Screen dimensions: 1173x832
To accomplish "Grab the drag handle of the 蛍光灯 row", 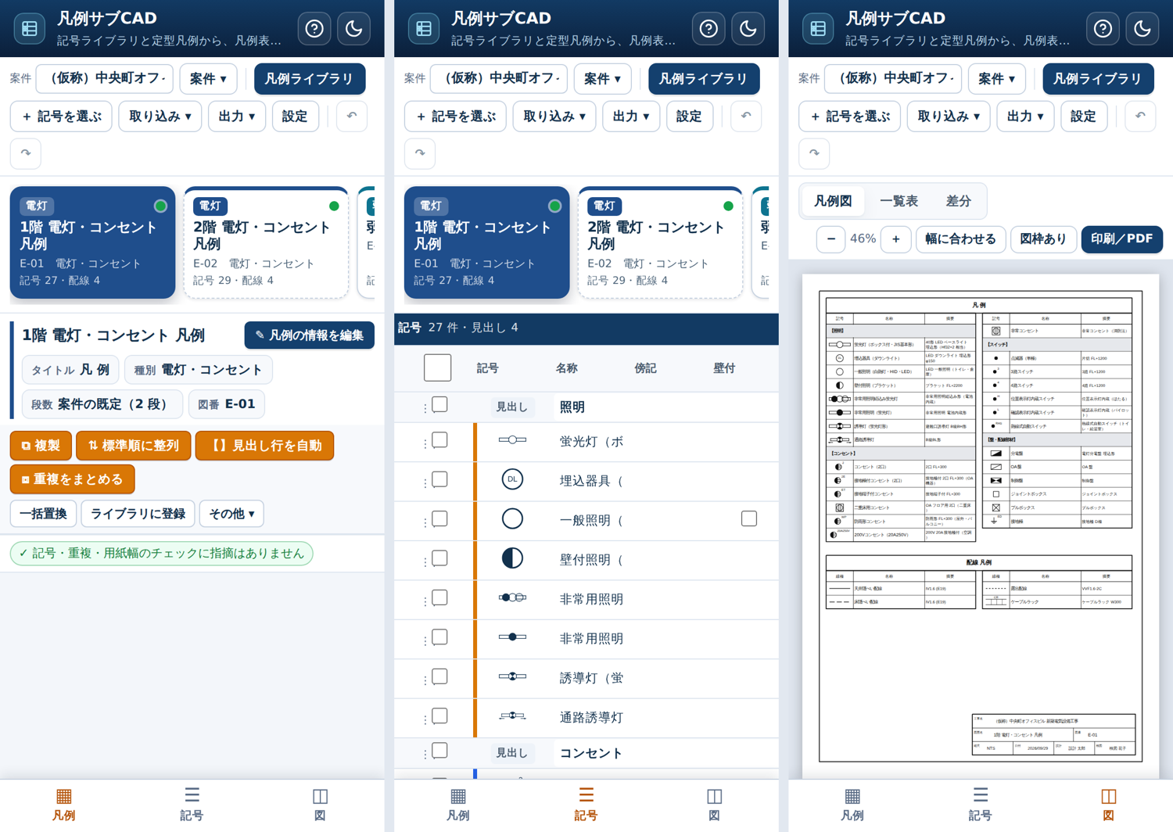I will 425,444.
